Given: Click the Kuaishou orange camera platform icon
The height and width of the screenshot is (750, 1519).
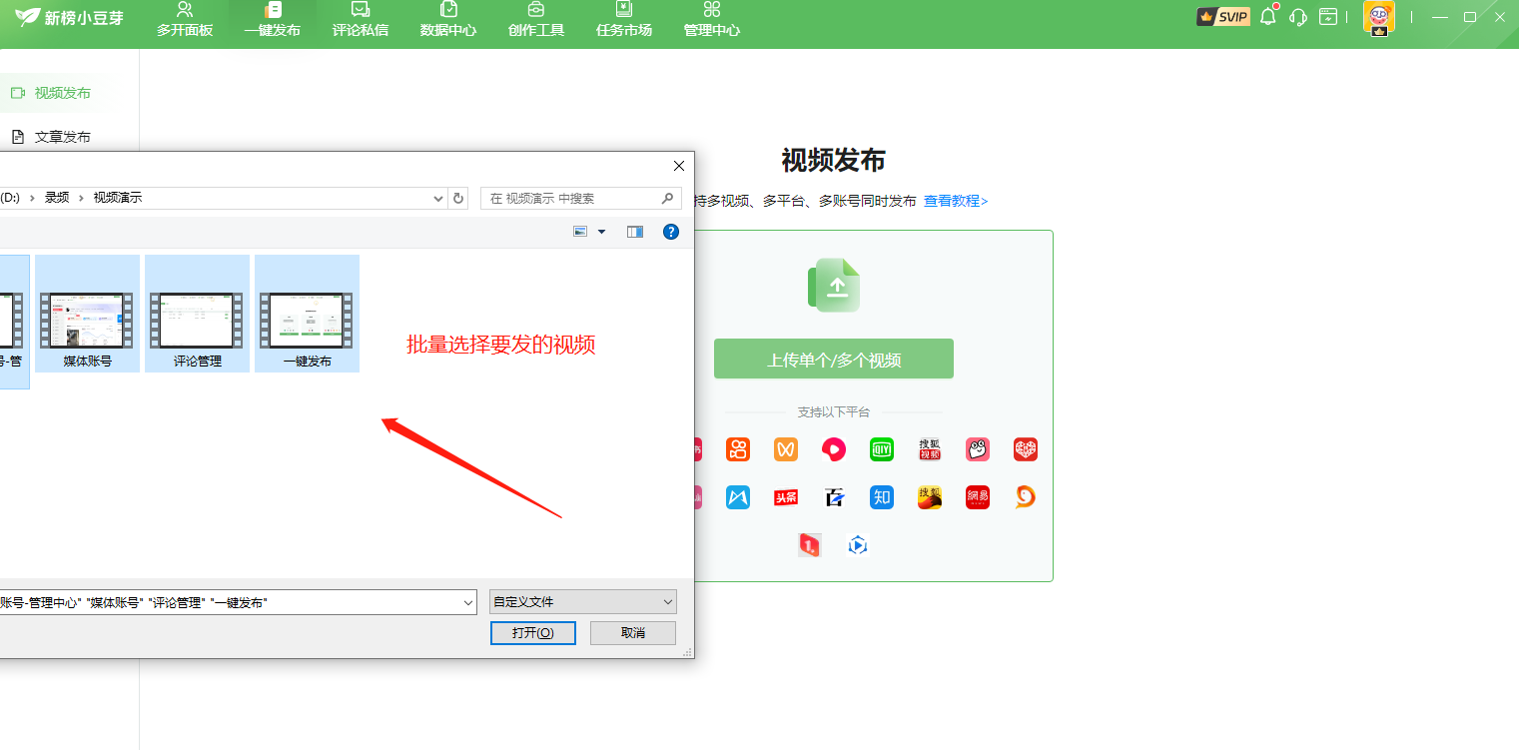Looking at the screenshot, I should (738, 449).
